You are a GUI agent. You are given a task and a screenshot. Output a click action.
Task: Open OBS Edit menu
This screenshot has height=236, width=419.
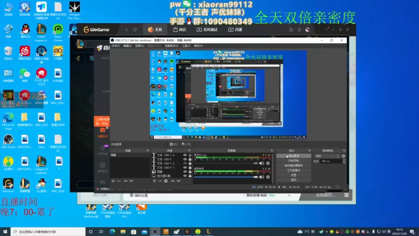[127, 46]
